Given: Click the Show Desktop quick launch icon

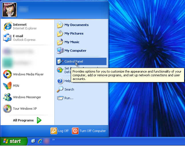Looking at the screenshot, I should click(34, 141).
